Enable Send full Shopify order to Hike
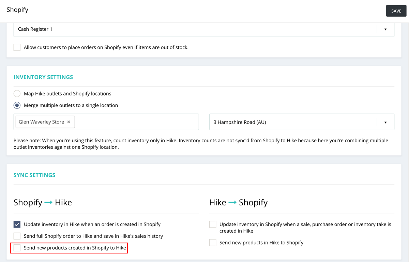Screen dimensions: 409x262 (17, 236)
